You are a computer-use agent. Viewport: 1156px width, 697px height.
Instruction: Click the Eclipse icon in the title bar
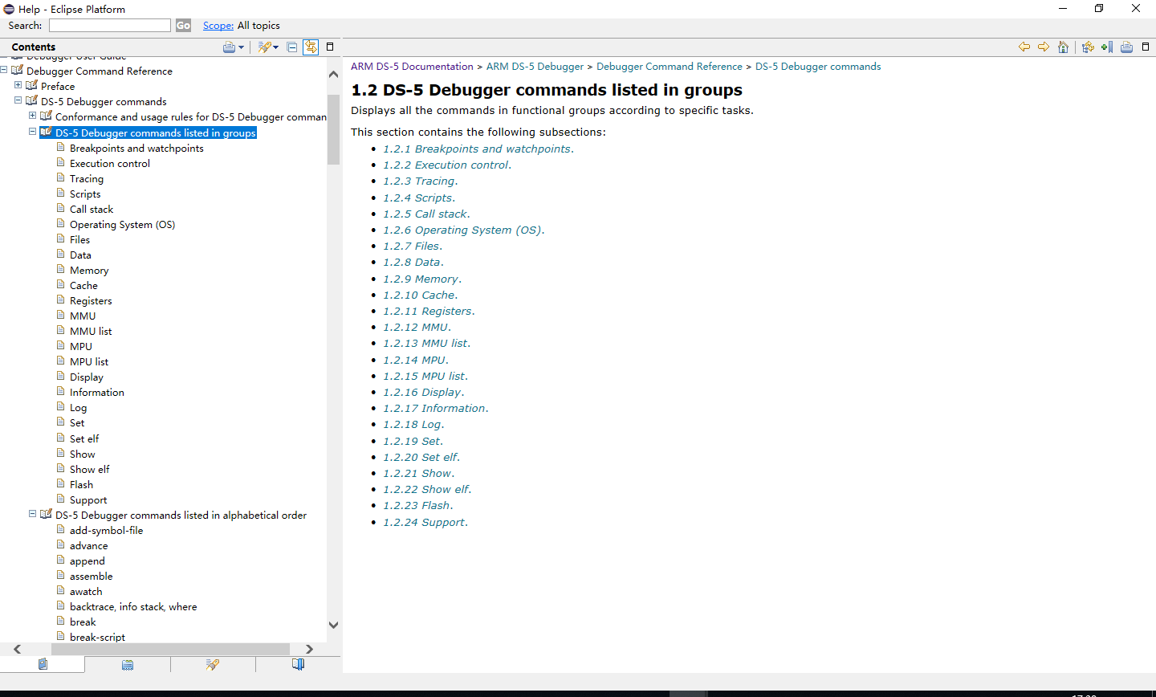9,9
